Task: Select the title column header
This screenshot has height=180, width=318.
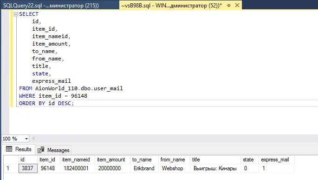Action: [x=215, y=160]
